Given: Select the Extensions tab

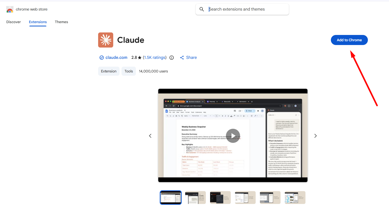Looking at the screenshot, I should coord(38,22).
